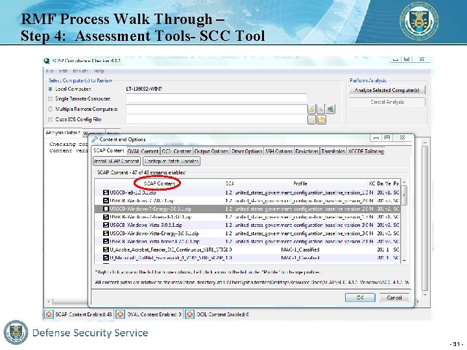Click the red X icon beside SCAP Content Enabled status
This screenshot has height=350, width=467.
(x=49, y=314)
